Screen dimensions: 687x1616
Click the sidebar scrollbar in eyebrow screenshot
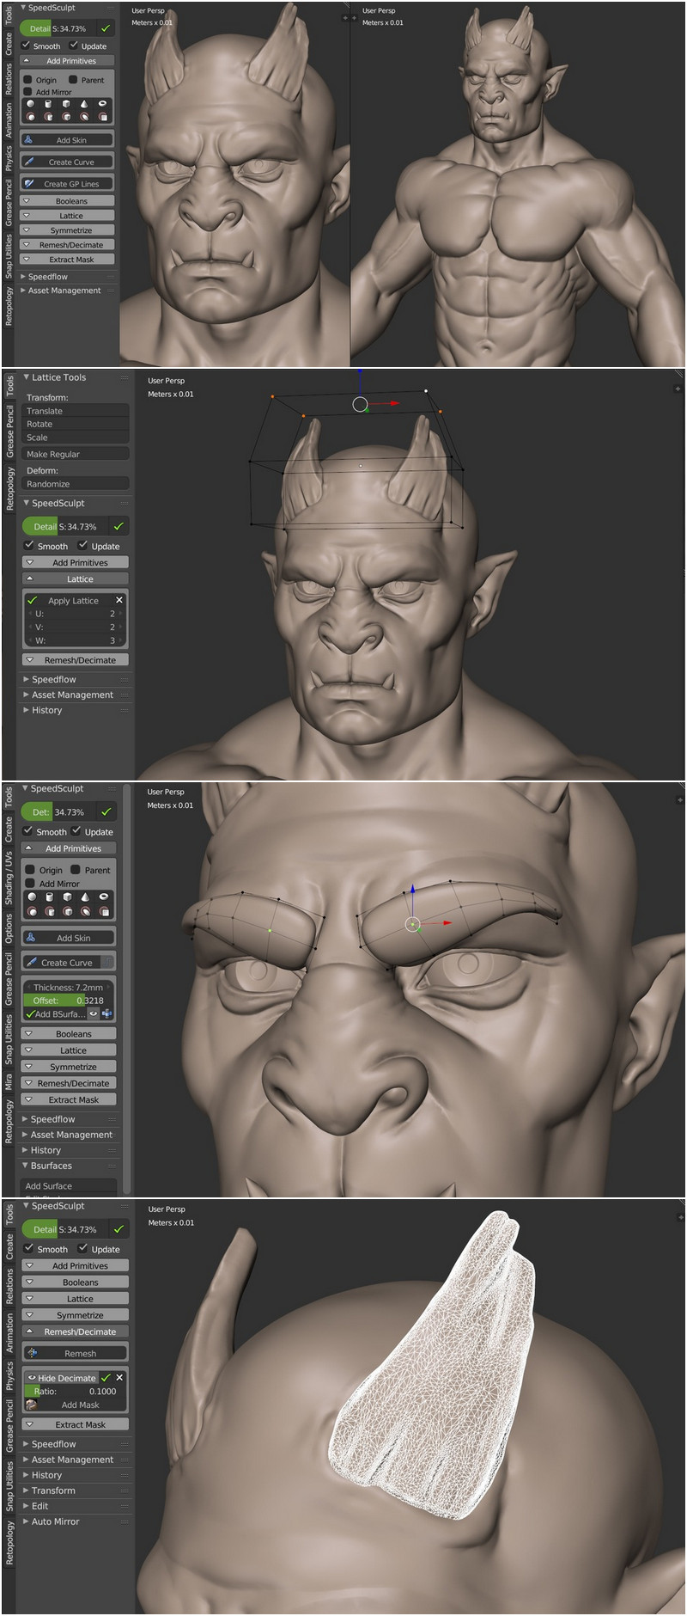click(x=127, y=989)
